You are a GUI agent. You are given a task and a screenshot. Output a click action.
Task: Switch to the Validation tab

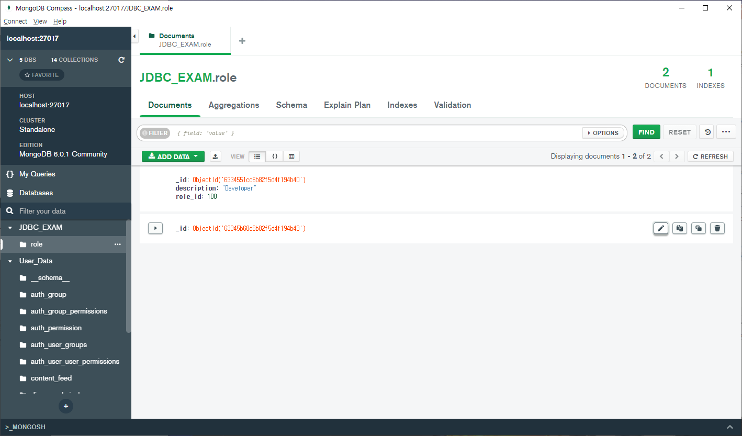[453, 105]
